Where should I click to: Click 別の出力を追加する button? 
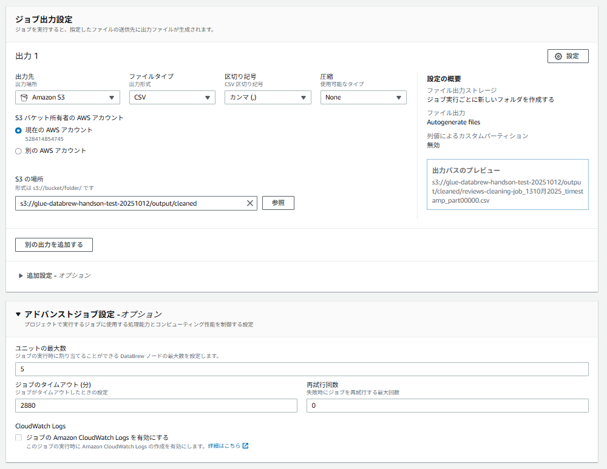pos(54,245)
